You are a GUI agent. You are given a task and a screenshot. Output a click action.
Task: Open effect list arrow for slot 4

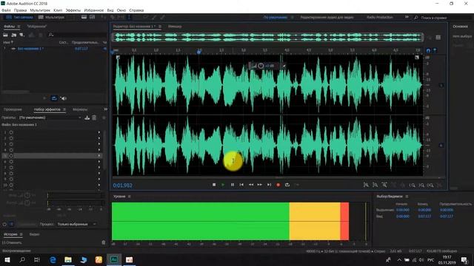(x=99, y=150)
